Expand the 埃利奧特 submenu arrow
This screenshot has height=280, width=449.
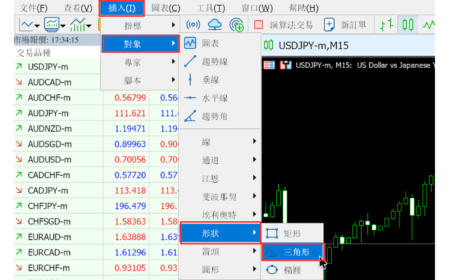point(254,214)
